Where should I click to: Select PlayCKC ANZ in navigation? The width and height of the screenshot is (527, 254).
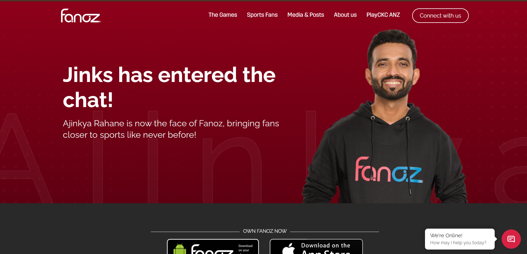coord(383,15)
